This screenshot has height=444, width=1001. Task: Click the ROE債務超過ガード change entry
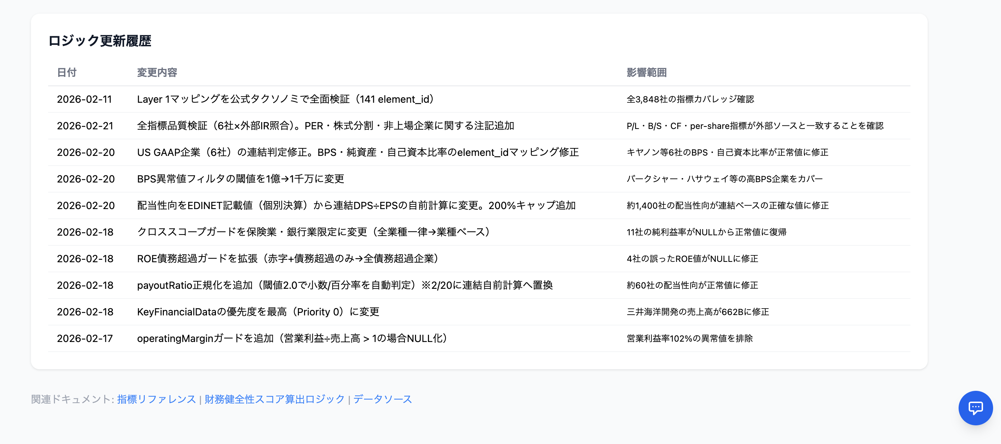287,259
